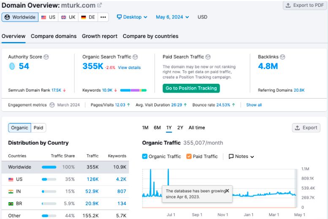
Task: Select 1M time range
Action: click(x=145, y=128)
